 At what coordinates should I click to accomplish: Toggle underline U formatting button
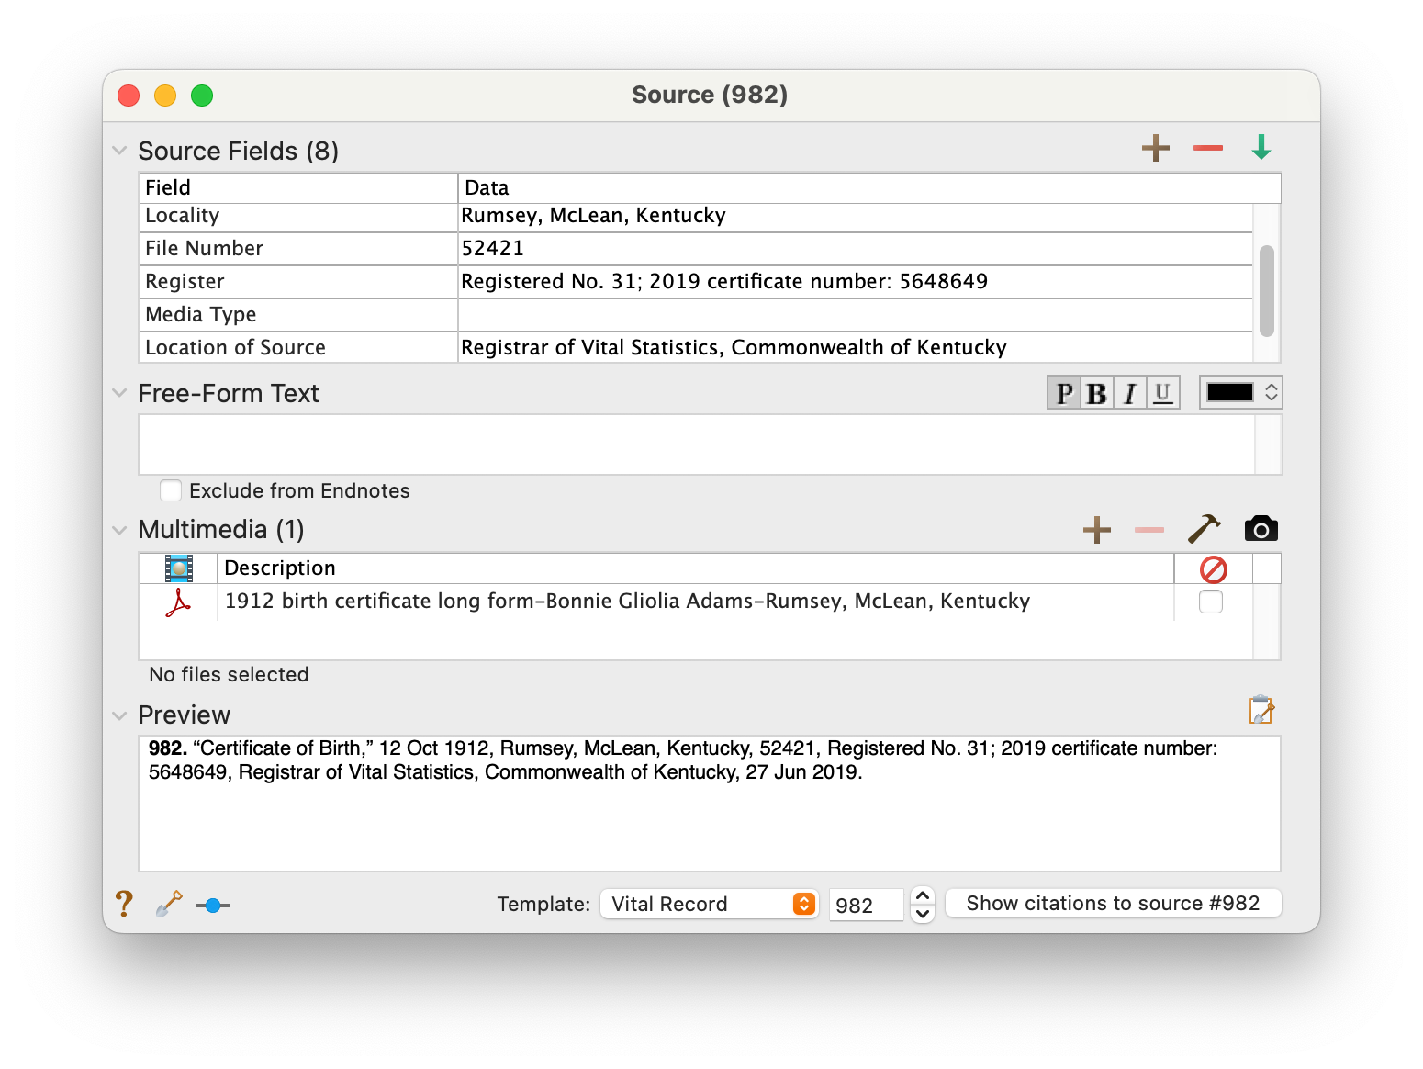[1162, 393]
